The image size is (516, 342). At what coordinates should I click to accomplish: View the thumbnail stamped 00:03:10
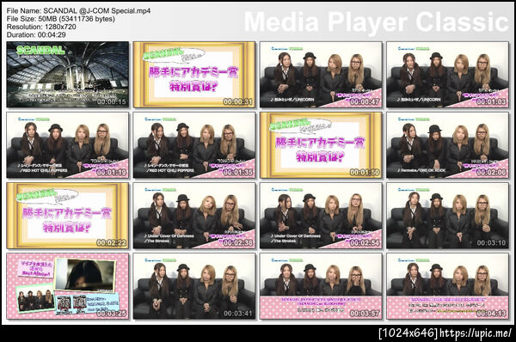447,216
